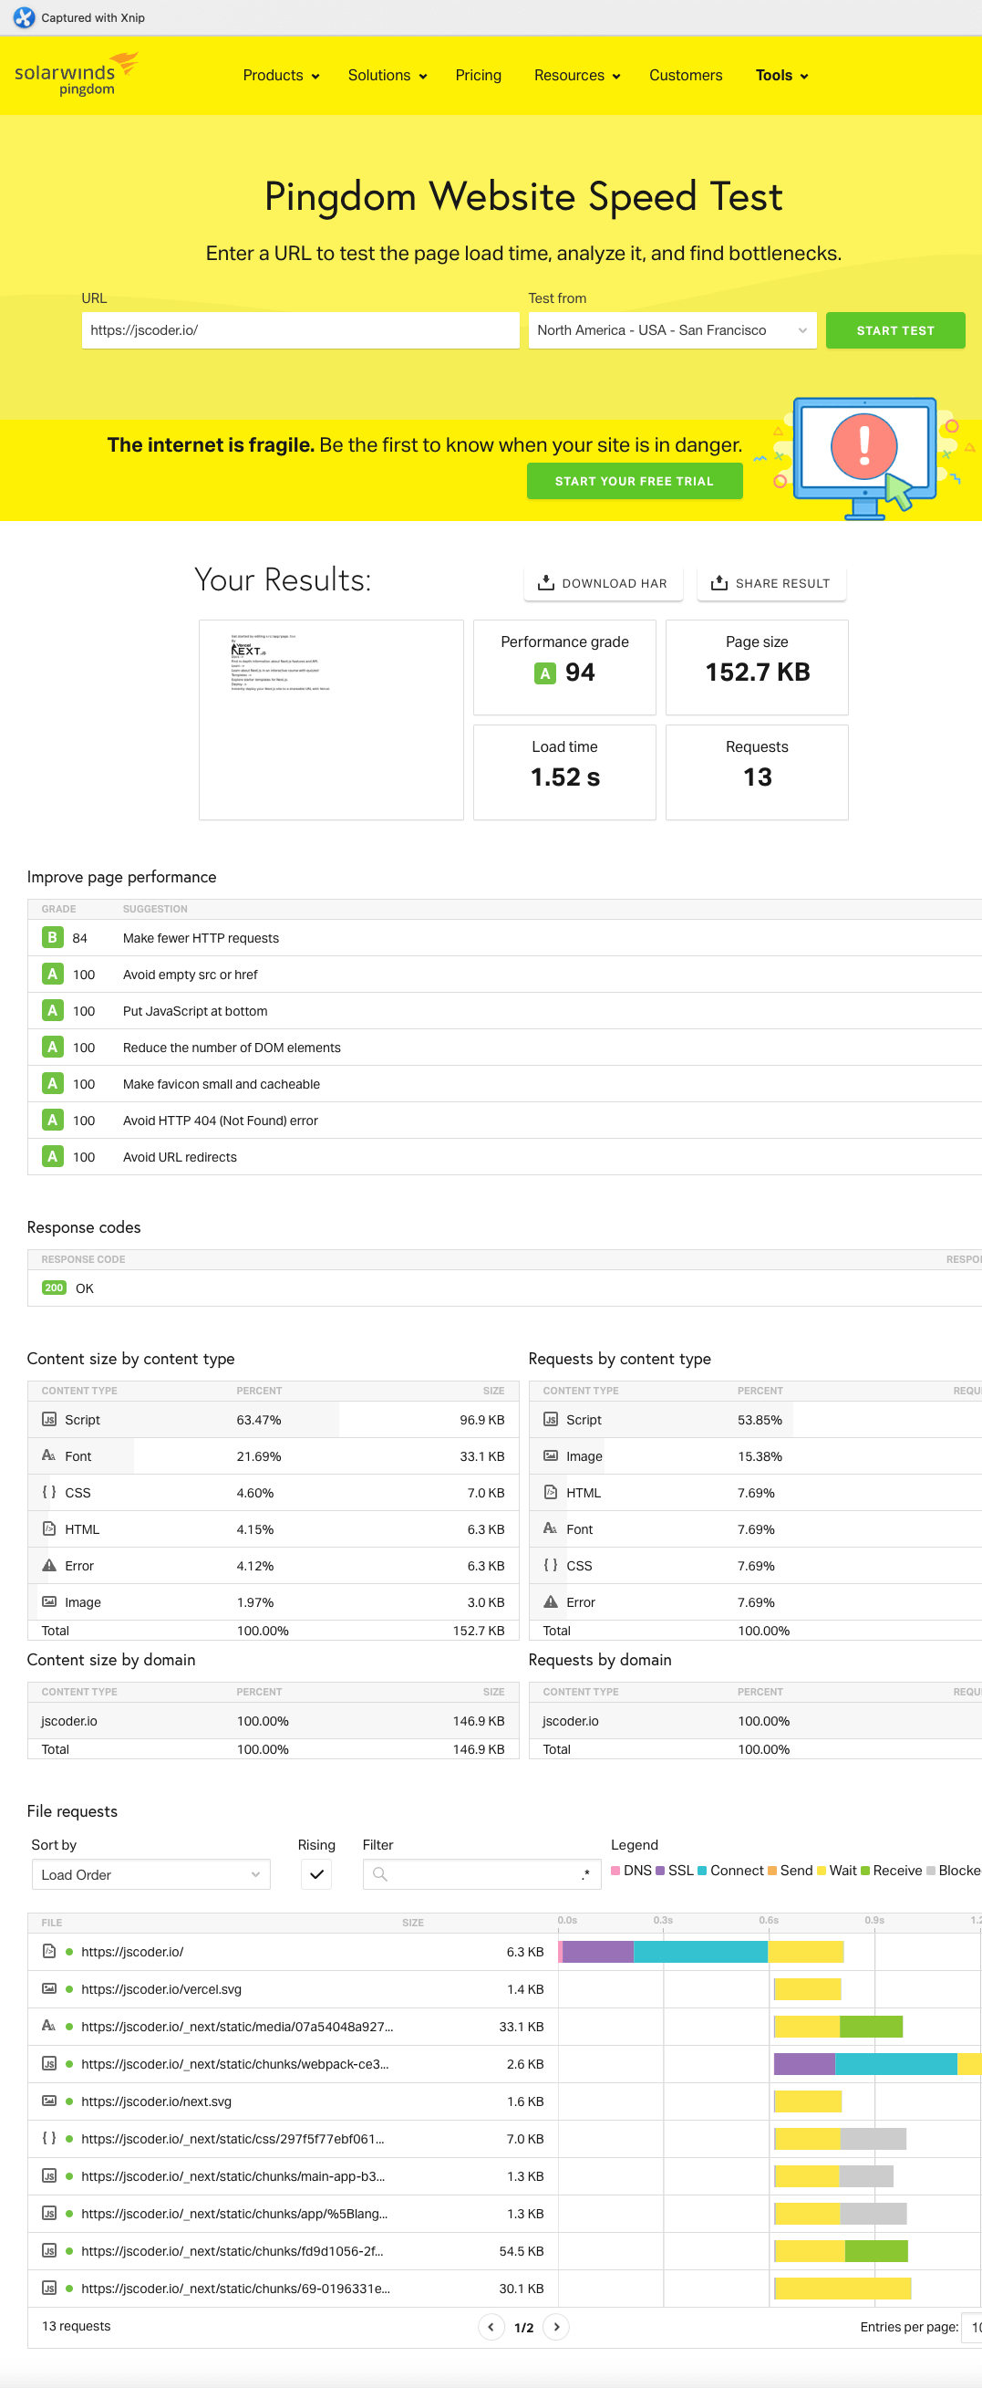Viewport: 982px width, 2388px height.
Task: Click the Download HAR button
Action: coord(603,583)
